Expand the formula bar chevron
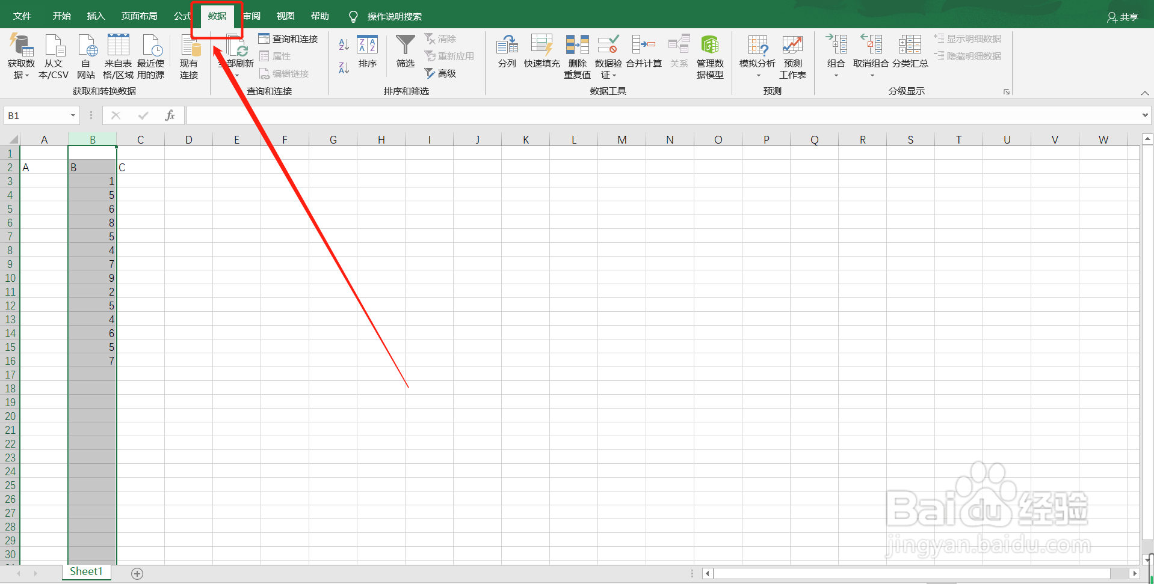This screenshot has width=1154, height=584. coord(1145,115)
